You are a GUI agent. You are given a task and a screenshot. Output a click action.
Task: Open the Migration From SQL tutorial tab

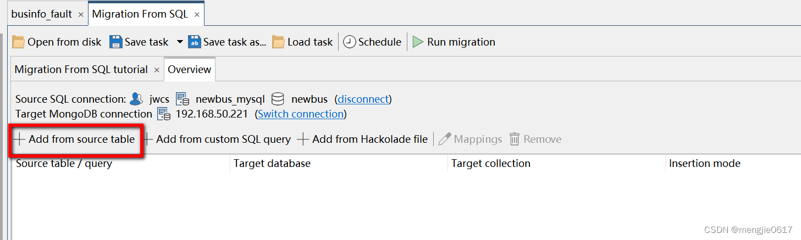81,70
